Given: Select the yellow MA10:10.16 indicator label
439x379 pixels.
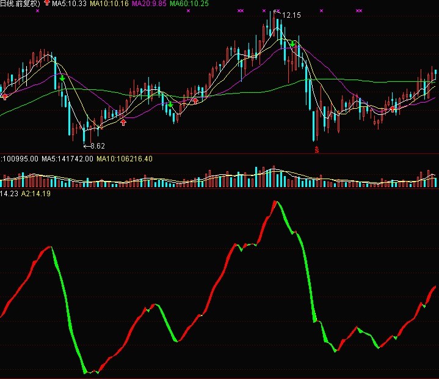Looking at the screenshot, I should (x=109, y=4).
